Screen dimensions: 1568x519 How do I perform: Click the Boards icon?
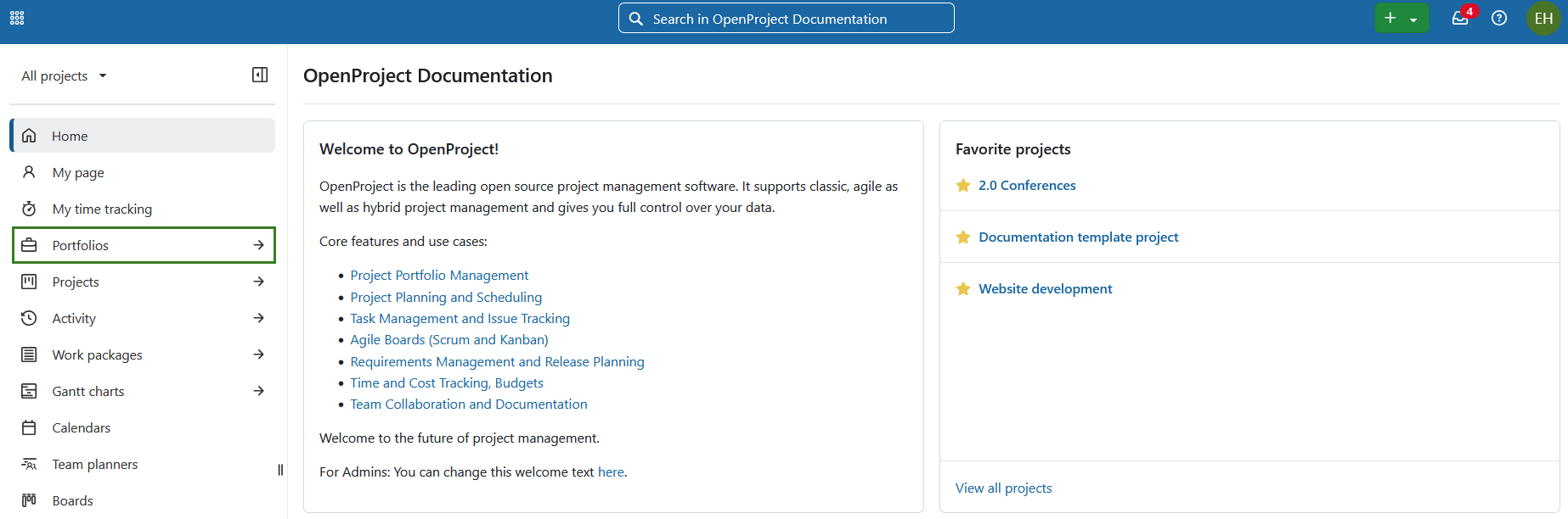point(29,500)
